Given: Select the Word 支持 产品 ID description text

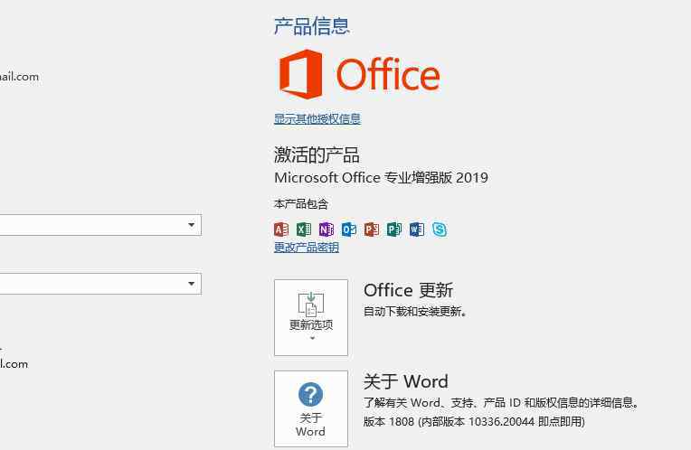Looking at the screenshot, I should (x=501, y=402).
